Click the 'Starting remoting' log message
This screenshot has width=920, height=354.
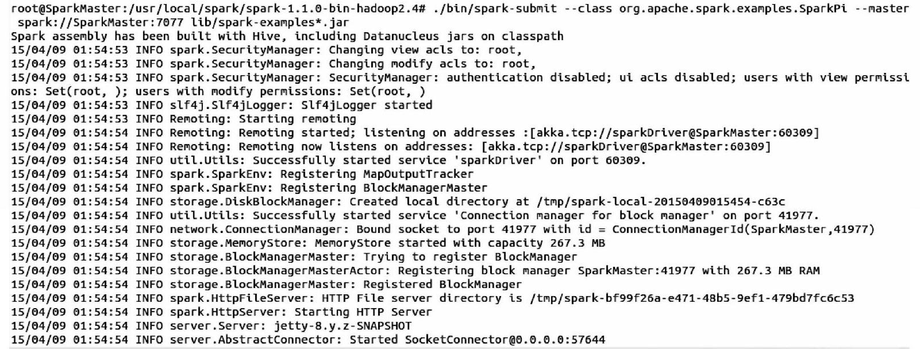tap(297, 119)
